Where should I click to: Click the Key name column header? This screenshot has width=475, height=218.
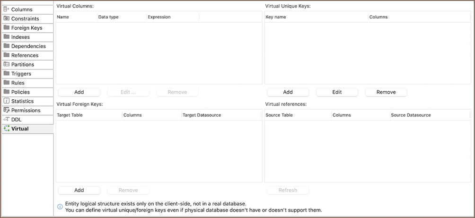click(x=276, y=17)
